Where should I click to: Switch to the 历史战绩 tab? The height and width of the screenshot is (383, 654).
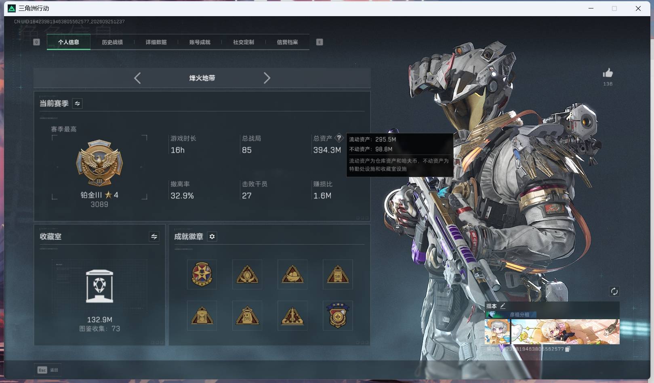pyautogui.click(x=112, y=42)
